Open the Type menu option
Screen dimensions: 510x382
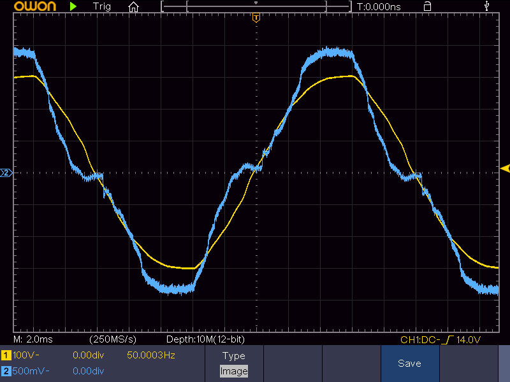233,356
